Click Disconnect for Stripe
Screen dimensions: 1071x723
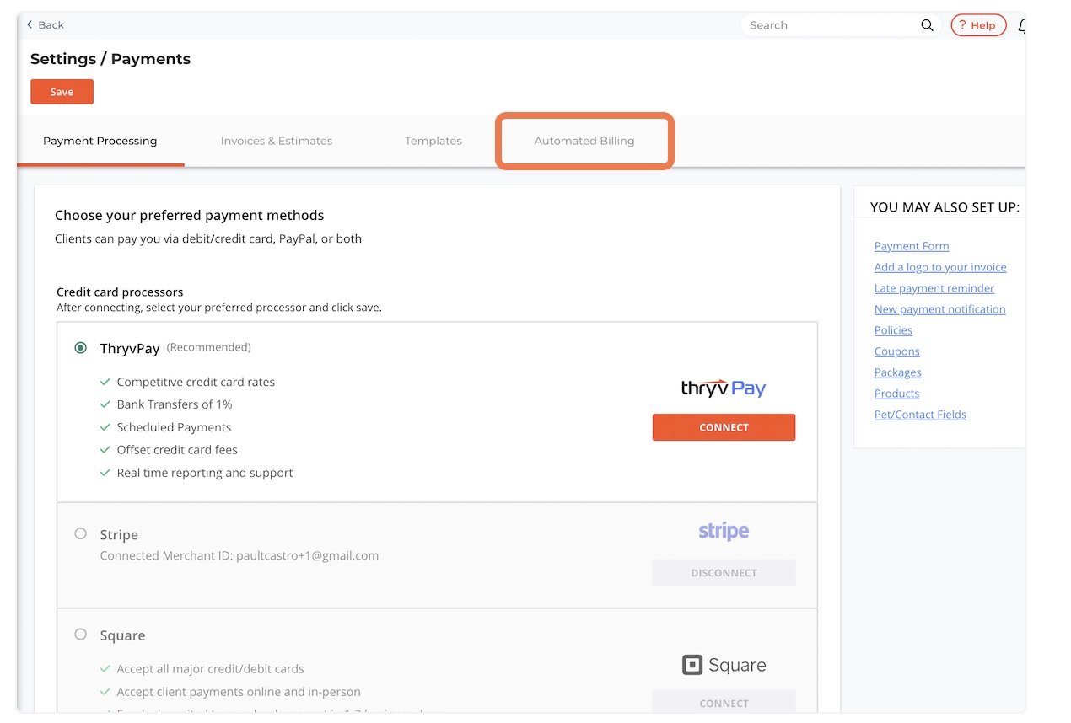coord(724,573)
